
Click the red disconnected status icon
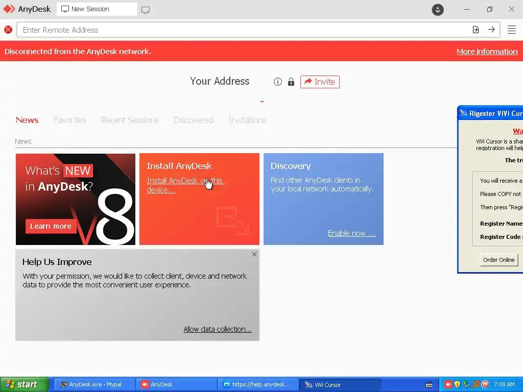8,30
